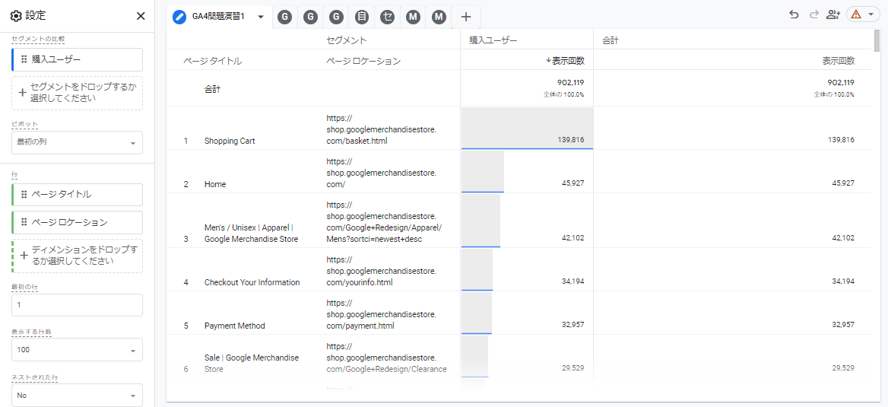888x407 pixels.
Task: Click the 45,927 bar cell under 購入ユーザー
Action: tap(527, 171)
